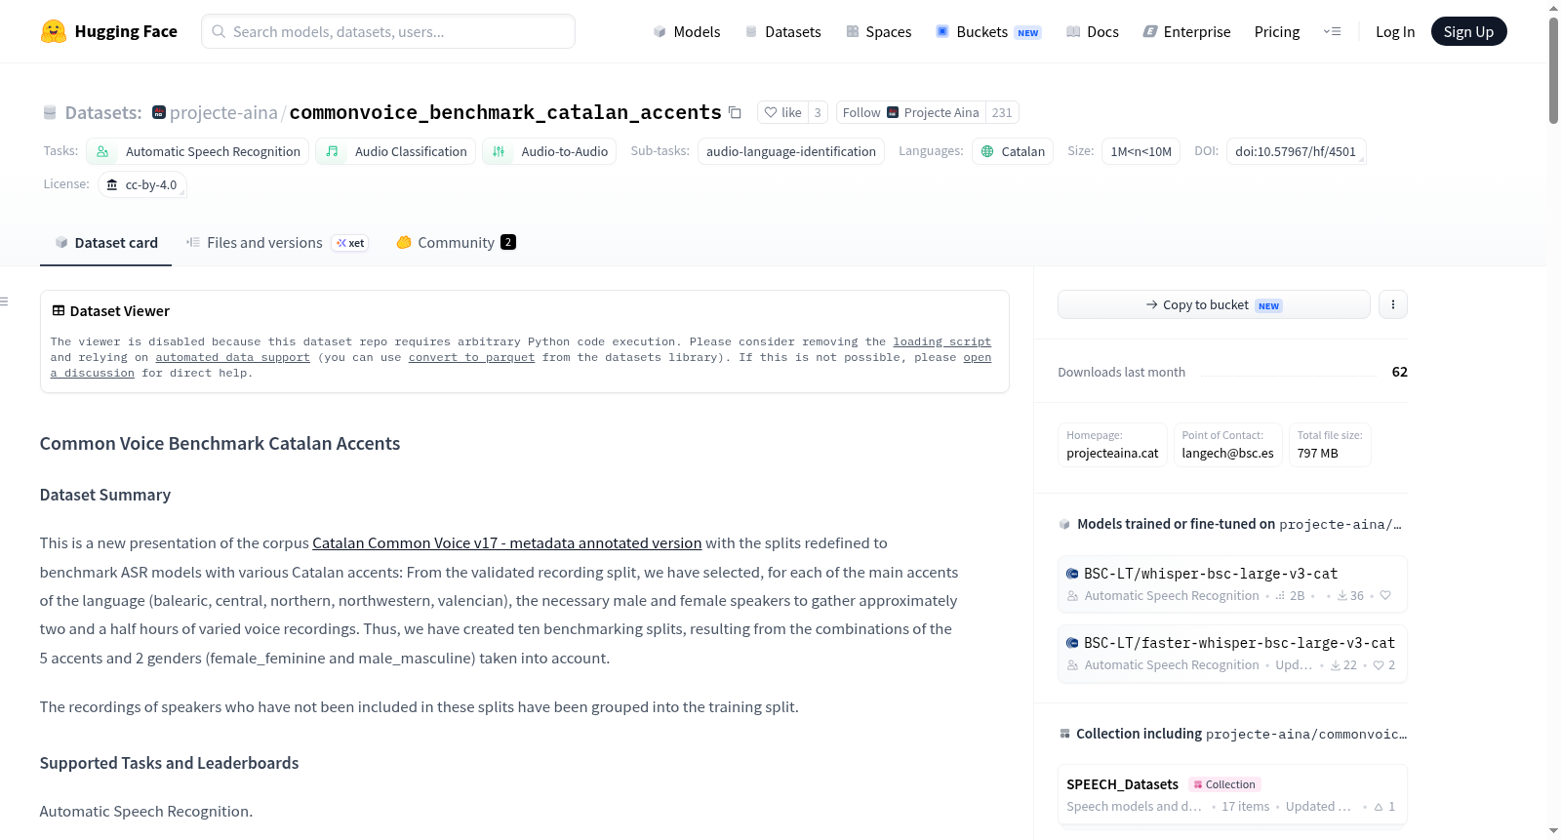This screenshot has height=840, width=1561.
Task: Click the like count 3
Action: (818, 113)
